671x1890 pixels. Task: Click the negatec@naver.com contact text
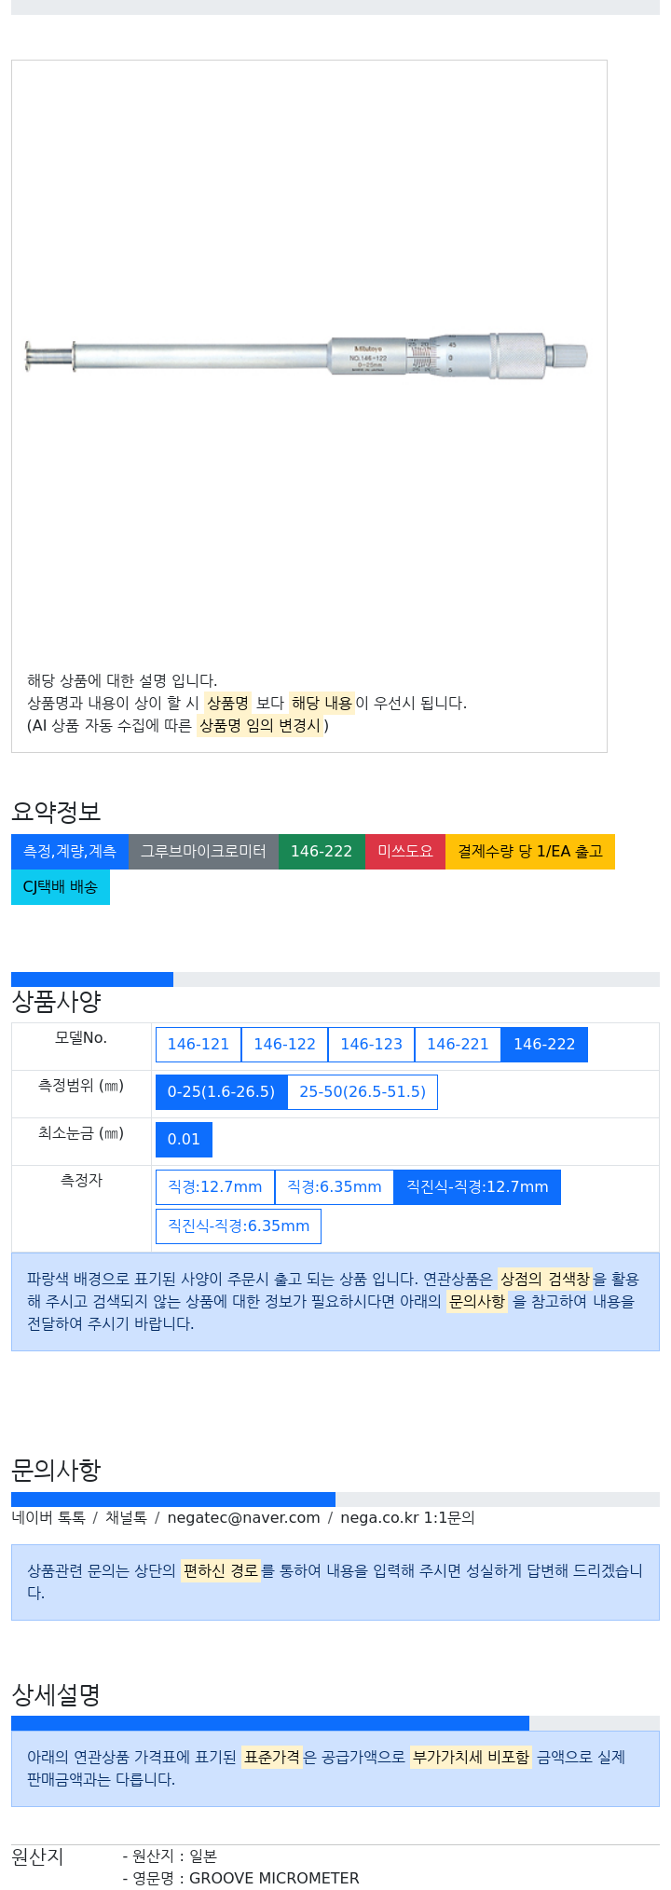coord(243,1518)
